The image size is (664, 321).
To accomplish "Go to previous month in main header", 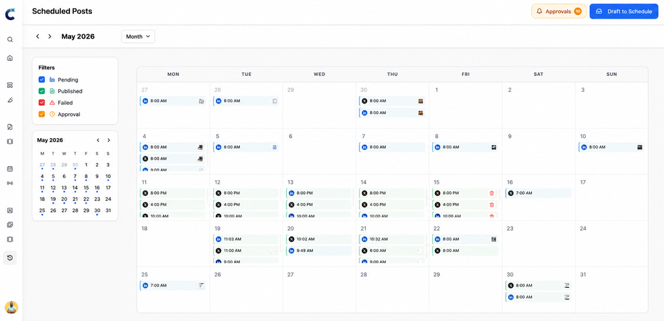I will click(37, 37).
